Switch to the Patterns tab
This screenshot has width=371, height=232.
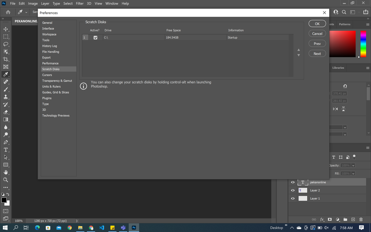[x=345, y=24]
